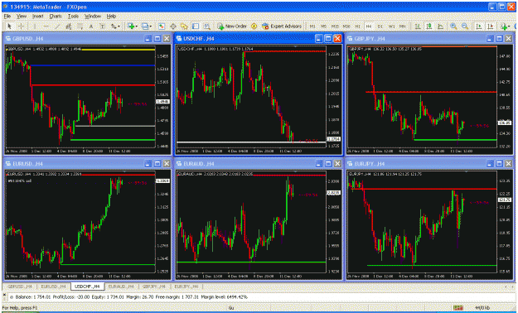Switch to the MN timeframe
The width and height of the screenshot is (518, 313).
pos(402,26)
